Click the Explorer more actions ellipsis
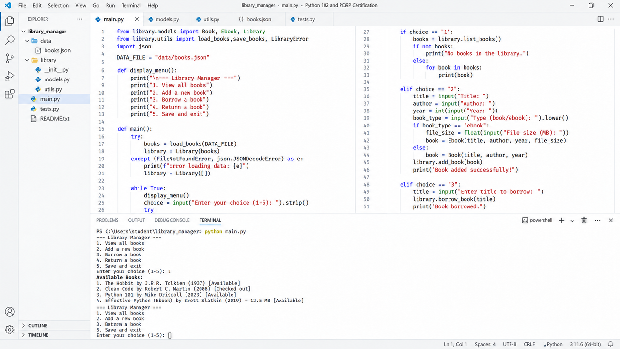Screen dimensions: 620x349 pos(79,19)
